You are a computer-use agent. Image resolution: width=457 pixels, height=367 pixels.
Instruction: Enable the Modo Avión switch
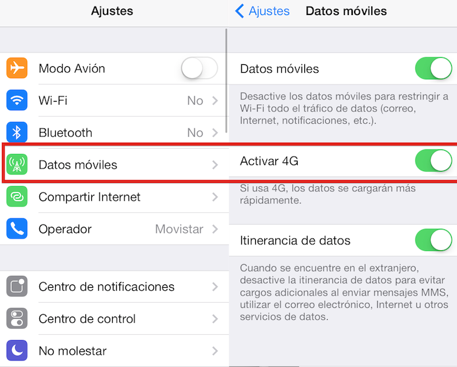[x=199, y=68]
